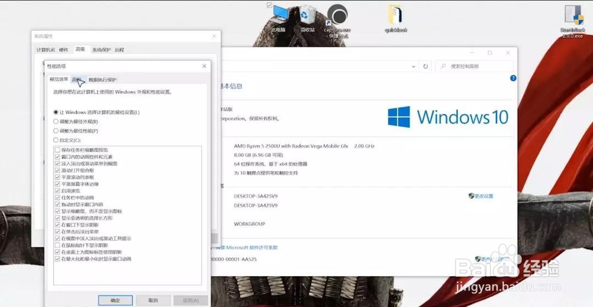Image resolution: width=593 pixels, height=307 pixels.
Task: Close the 性能选项 dialog
Action: (x=204, y=66)
